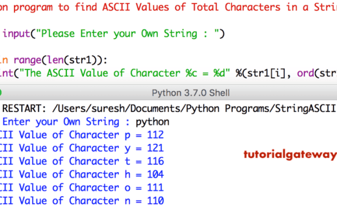
Task: Click the output line Character y = 121
Action: (x=82, y=148)
